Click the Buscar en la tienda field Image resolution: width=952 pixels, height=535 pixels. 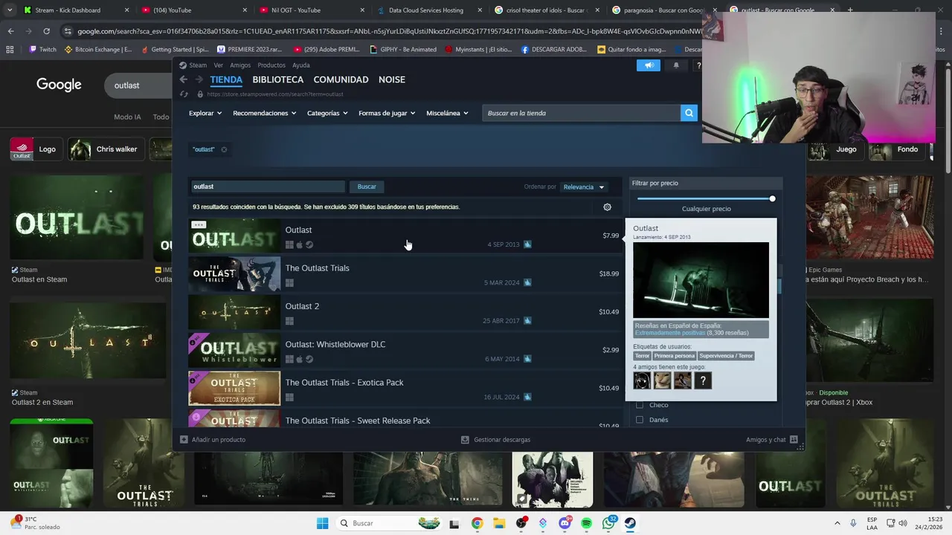click(x=581, y=113)
